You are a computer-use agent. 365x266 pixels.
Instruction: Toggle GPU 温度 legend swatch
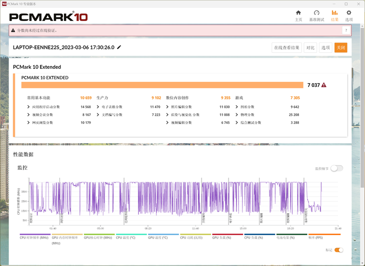(x=163, y=235)
